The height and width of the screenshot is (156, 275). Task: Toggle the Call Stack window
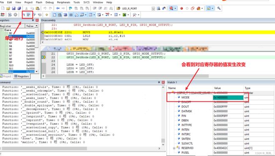pyautogui.click(x=76, y=15)
